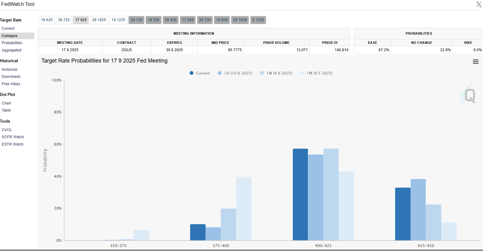Viewport: 483px width, 251px height.
Task: Click the expires date 30 9 2025 cell
Action: (x=174, y=50)
